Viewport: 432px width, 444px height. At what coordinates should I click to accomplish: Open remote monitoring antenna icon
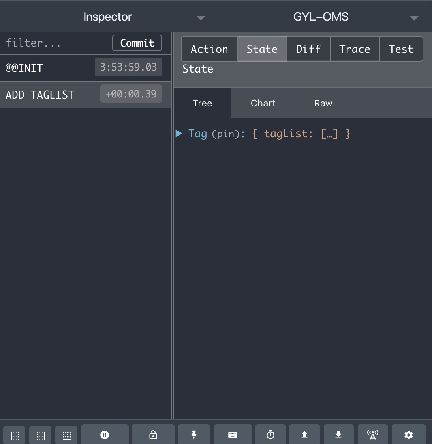[373, 435]
